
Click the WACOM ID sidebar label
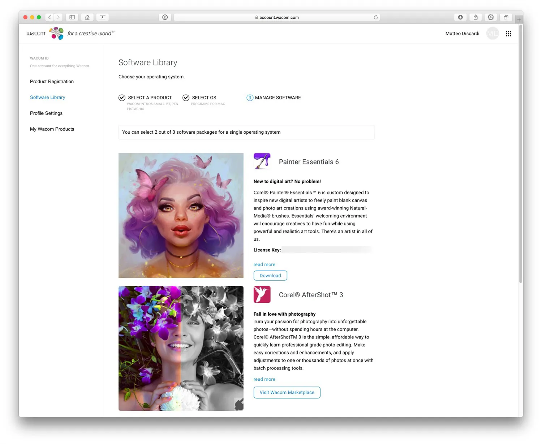tap(39, 58)
